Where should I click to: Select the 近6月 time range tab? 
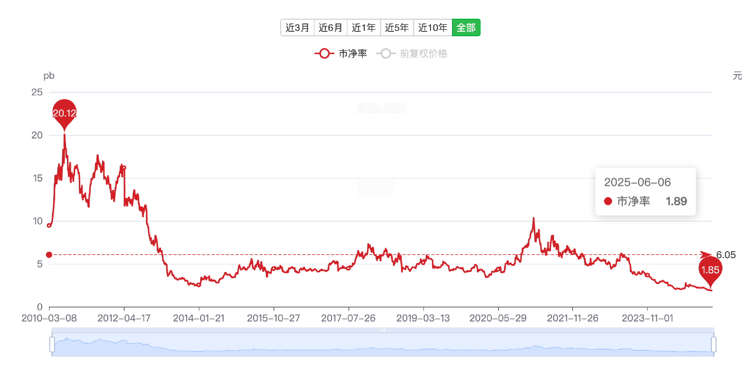click(x=331, y=28)
